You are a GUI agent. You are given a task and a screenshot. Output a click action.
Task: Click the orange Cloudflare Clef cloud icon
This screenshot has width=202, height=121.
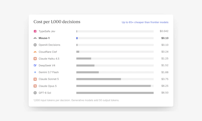[35, 52]
